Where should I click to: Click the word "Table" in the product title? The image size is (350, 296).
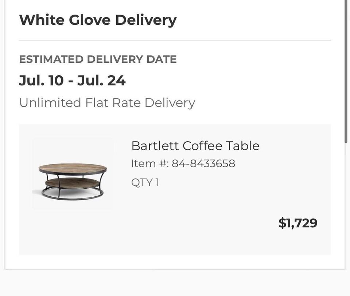tap(242, 146)
